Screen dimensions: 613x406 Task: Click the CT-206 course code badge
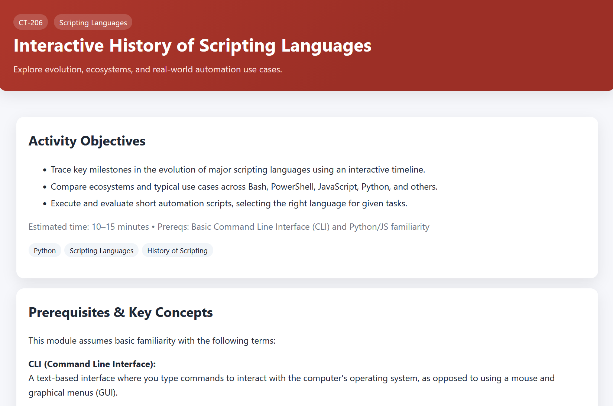point(30,22)
